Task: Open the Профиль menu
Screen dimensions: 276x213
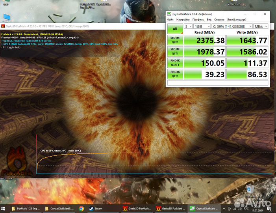Action: click(198, 20)
